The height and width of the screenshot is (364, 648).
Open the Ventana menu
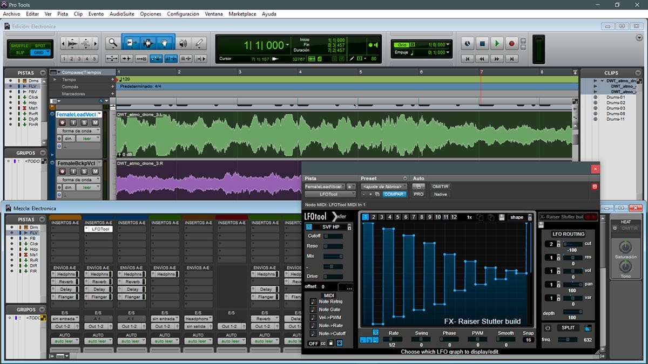point(214,14)
